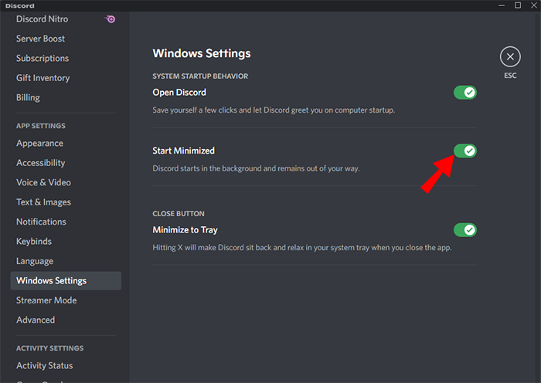Image resolution: width=541 pixels, height=383 pixels.
Task: Open the Subscriptions page
Action: pyautogui.click(x=43, y=58)
